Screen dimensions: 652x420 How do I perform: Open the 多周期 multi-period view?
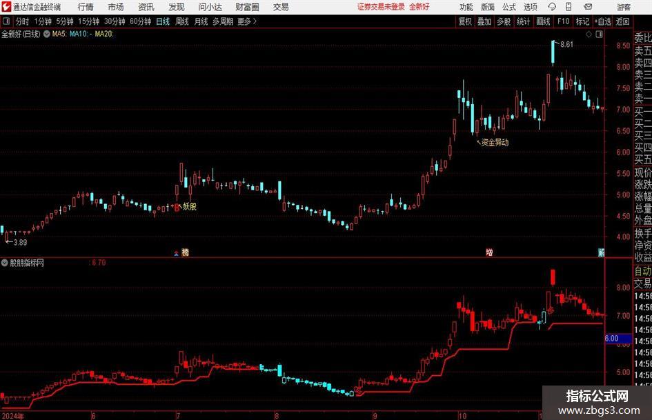pyautogui.click(x=223, y=21)
